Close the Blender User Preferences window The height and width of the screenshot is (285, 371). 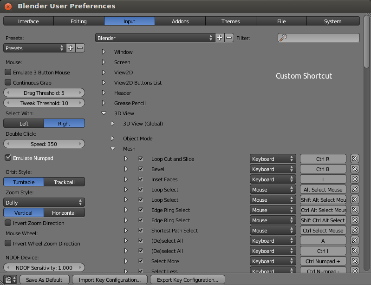8,7
